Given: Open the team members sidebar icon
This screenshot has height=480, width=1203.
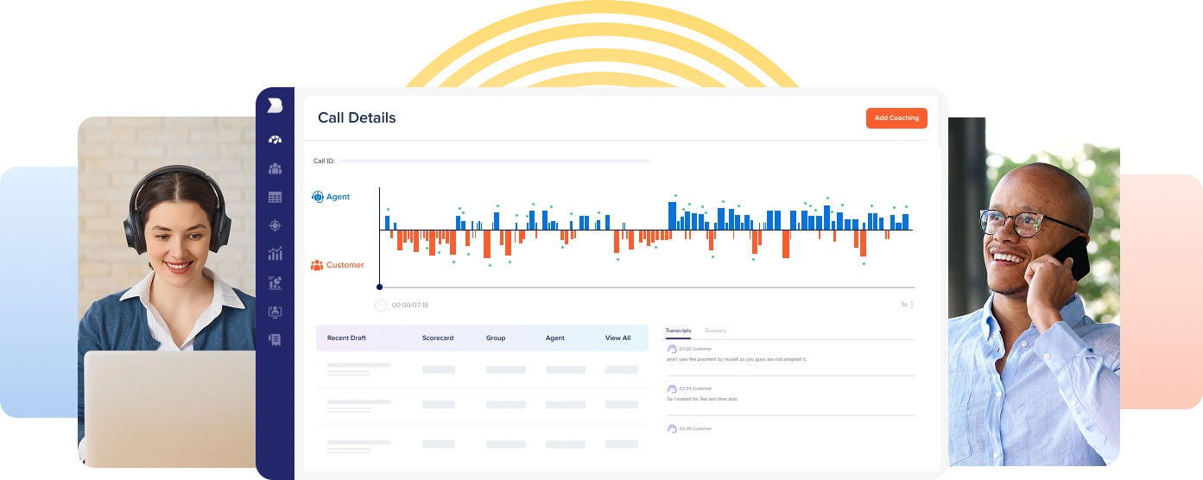Looking at the screenshot, I should click(275, 168).
